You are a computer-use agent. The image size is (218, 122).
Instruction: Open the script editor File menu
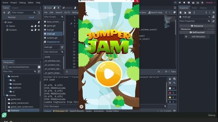pyautogui.click(x=46, y=13)
